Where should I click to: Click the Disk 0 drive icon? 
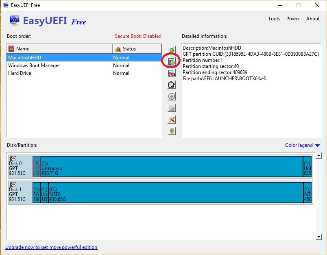(x=13, y=159)
